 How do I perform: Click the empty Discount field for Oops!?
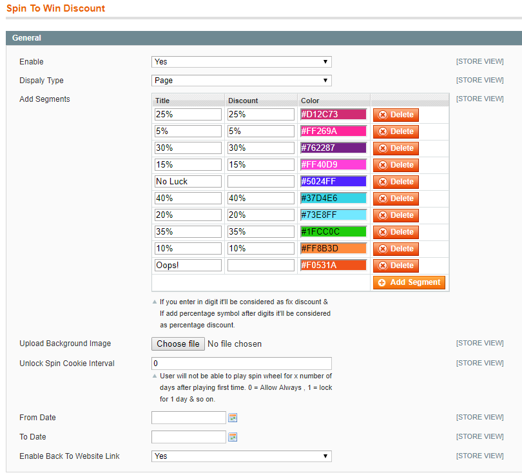(x=260, y=266)
